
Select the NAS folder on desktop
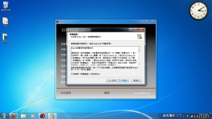(x=6, y=22)
